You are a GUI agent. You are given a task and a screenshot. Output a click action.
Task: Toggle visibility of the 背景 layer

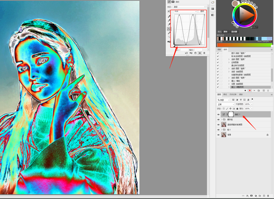click(x=219, y=135)
